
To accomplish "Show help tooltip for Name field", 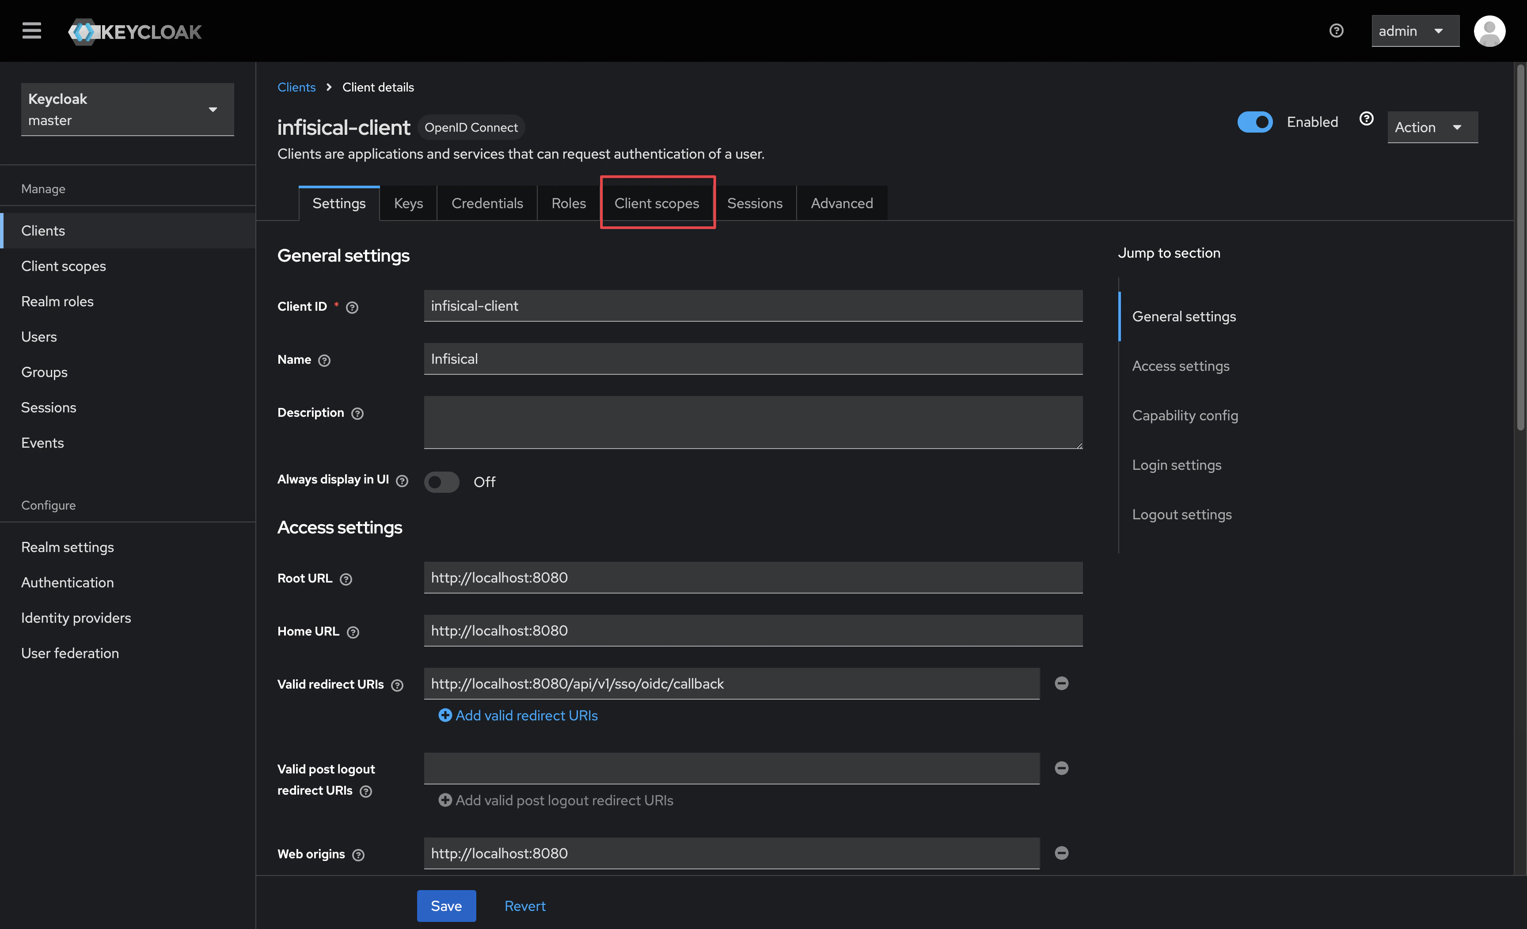I will [x=324, y=360].
